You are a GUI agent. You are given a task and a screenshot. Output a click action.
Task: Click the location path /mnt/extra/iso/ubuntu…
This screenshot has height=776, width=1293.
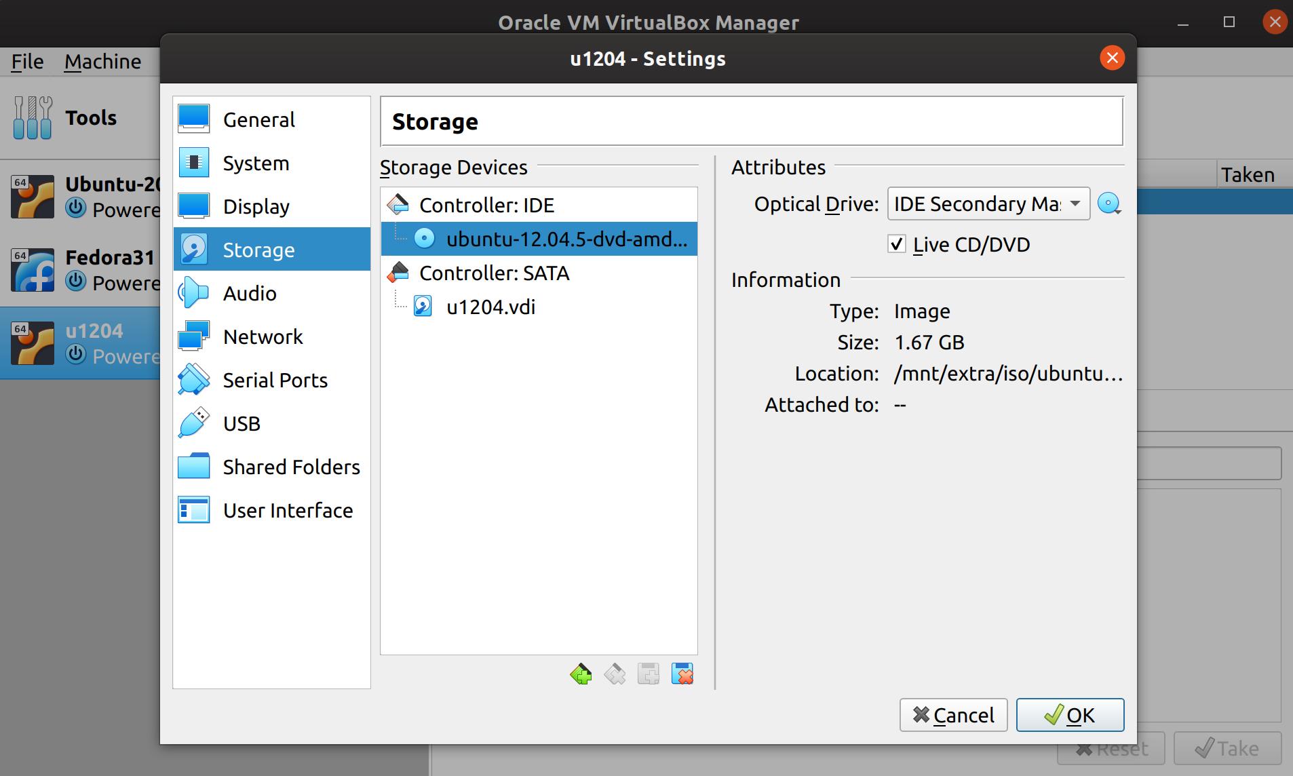[x=1008, y=373]
